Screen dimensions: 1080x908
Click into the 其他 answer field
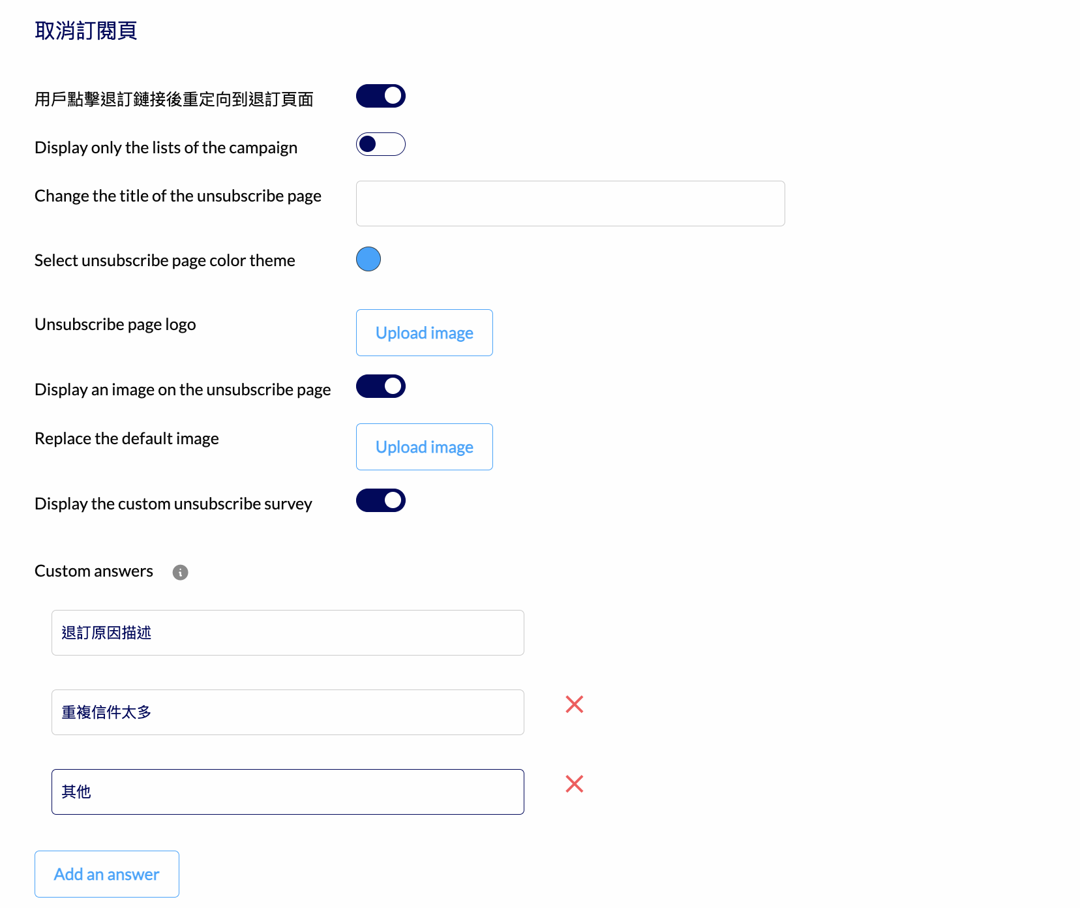(288, 792)
